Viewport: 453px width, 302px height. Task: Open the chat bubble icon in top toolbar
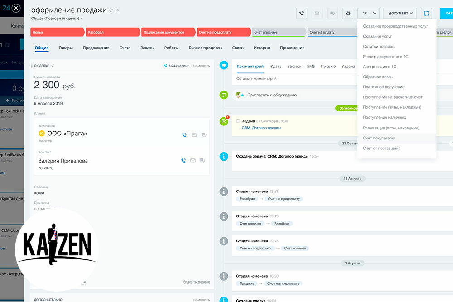pyautogui.click(x=333, y=13)
